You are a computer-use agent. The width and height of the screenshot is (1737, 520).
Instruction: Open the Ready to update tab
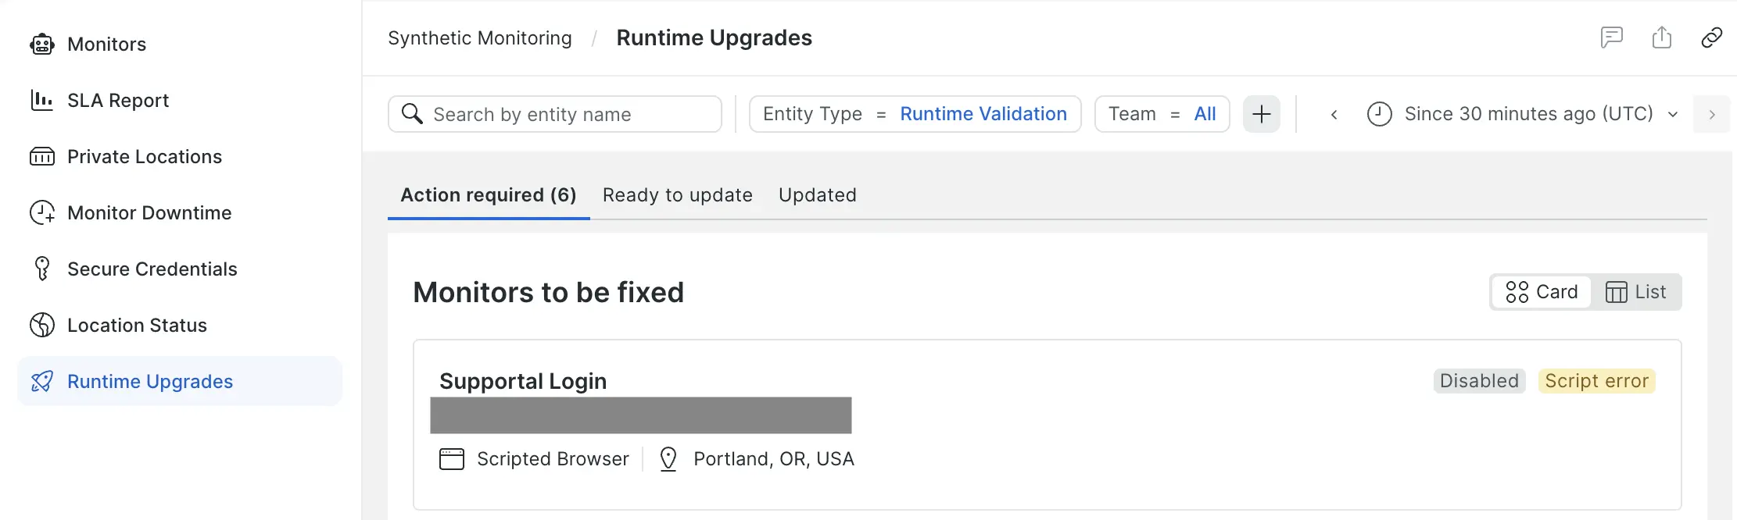(x=677, y=195)
